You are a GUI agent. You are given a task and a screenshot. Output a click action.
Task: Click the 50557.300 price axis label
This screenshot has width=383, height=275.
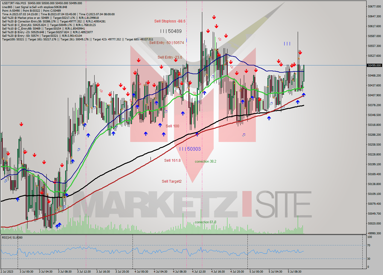(374, 46)
